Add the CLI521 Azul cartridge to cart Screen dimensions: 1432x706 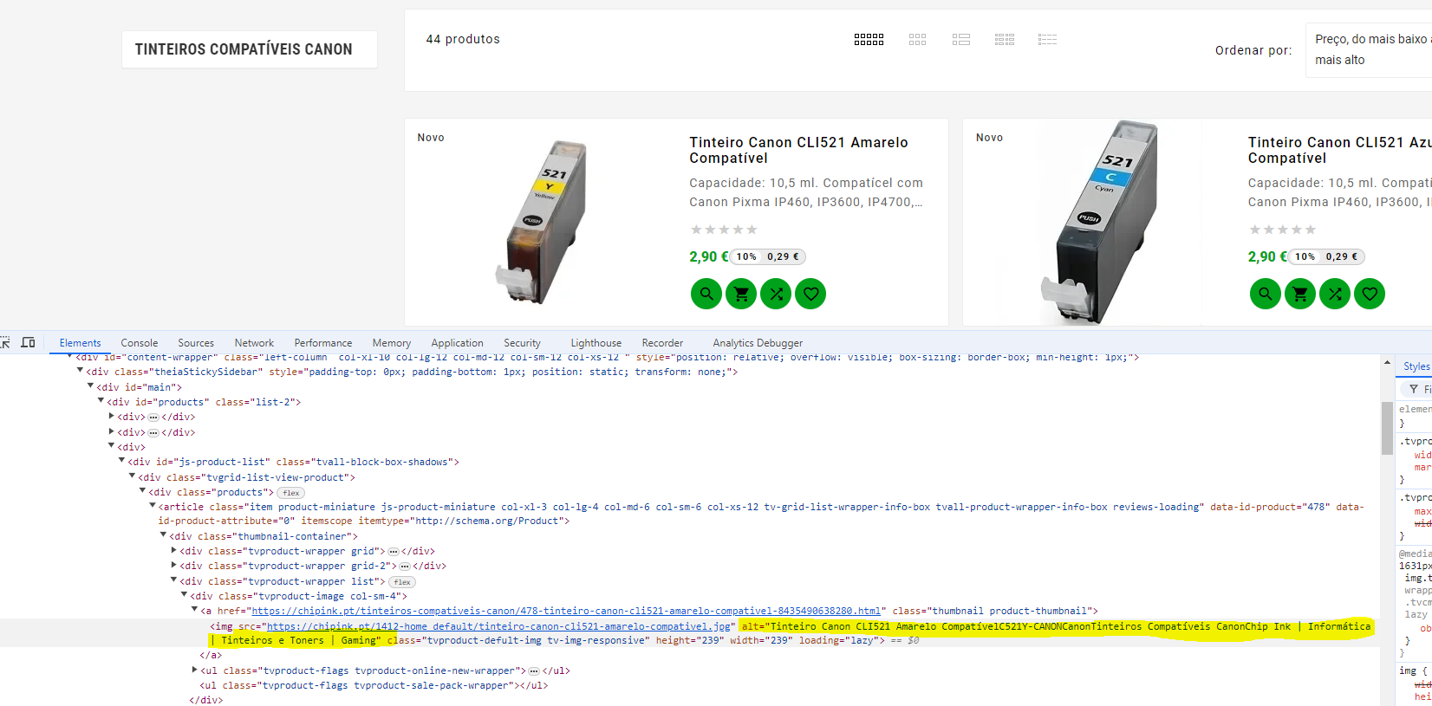(x=1300, y=294)
